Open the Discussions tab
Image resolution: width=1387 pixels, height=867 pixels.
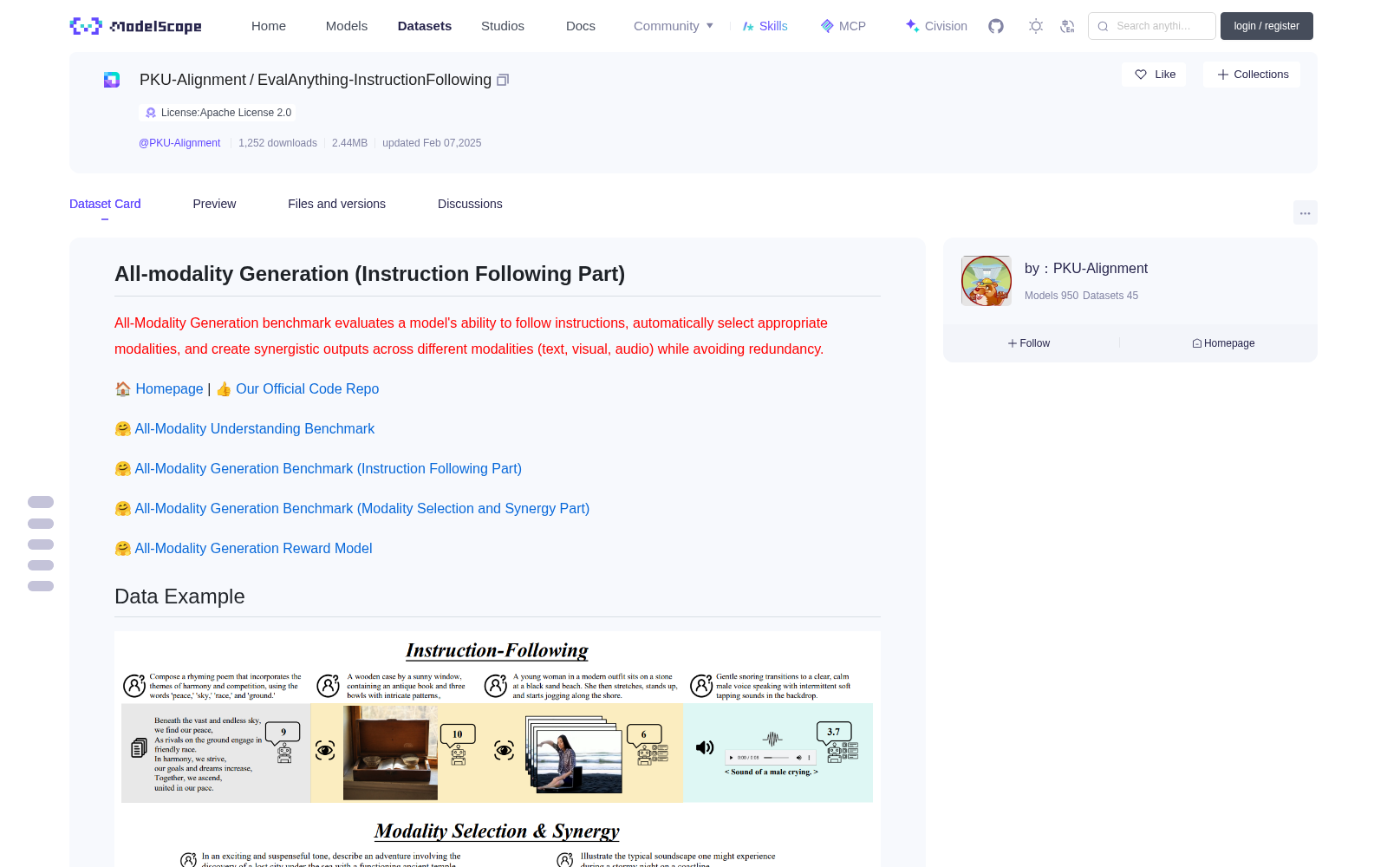(x=470, y=204)
